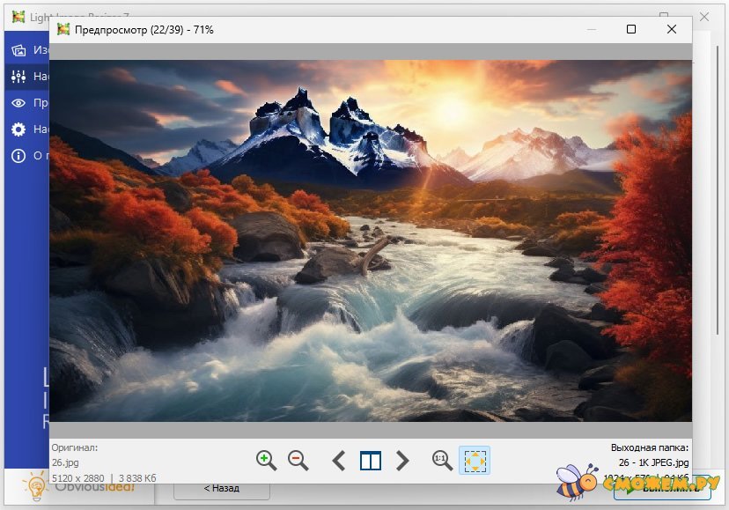Go to the next image arrow
The image size is (729, 510).
(x=402, y=460)
